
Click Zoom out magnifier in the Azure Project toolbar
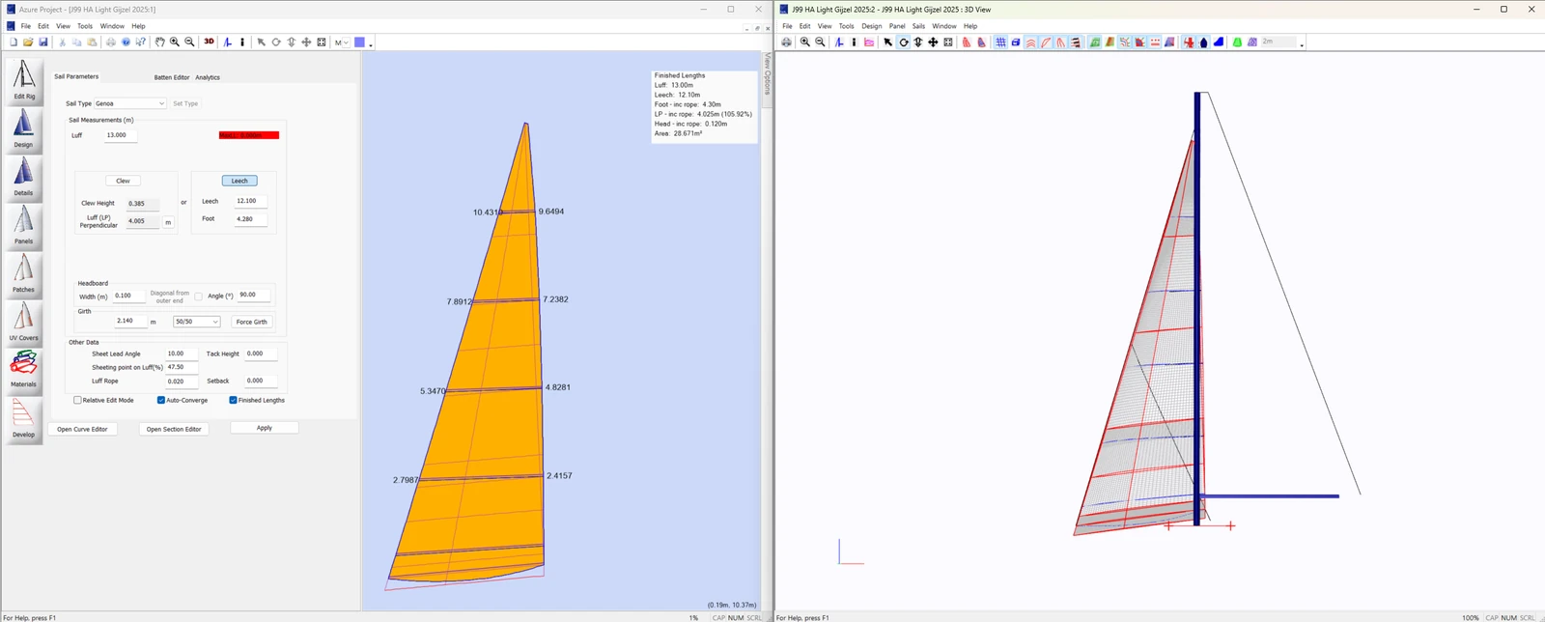(189, 42)
